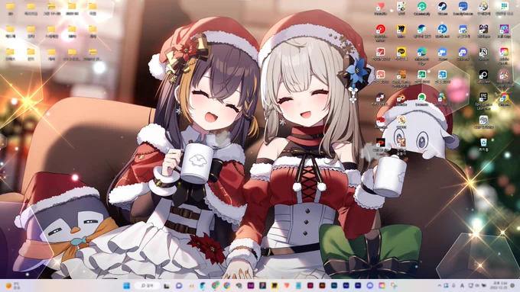520x292 pixels.
Task: Open Task View on the taskbar
Action: [167, 286]
